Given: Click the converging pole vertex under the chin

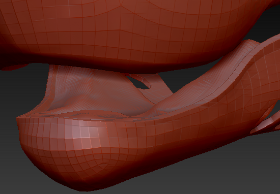Looking at the screenshot, I should (103, 163).
